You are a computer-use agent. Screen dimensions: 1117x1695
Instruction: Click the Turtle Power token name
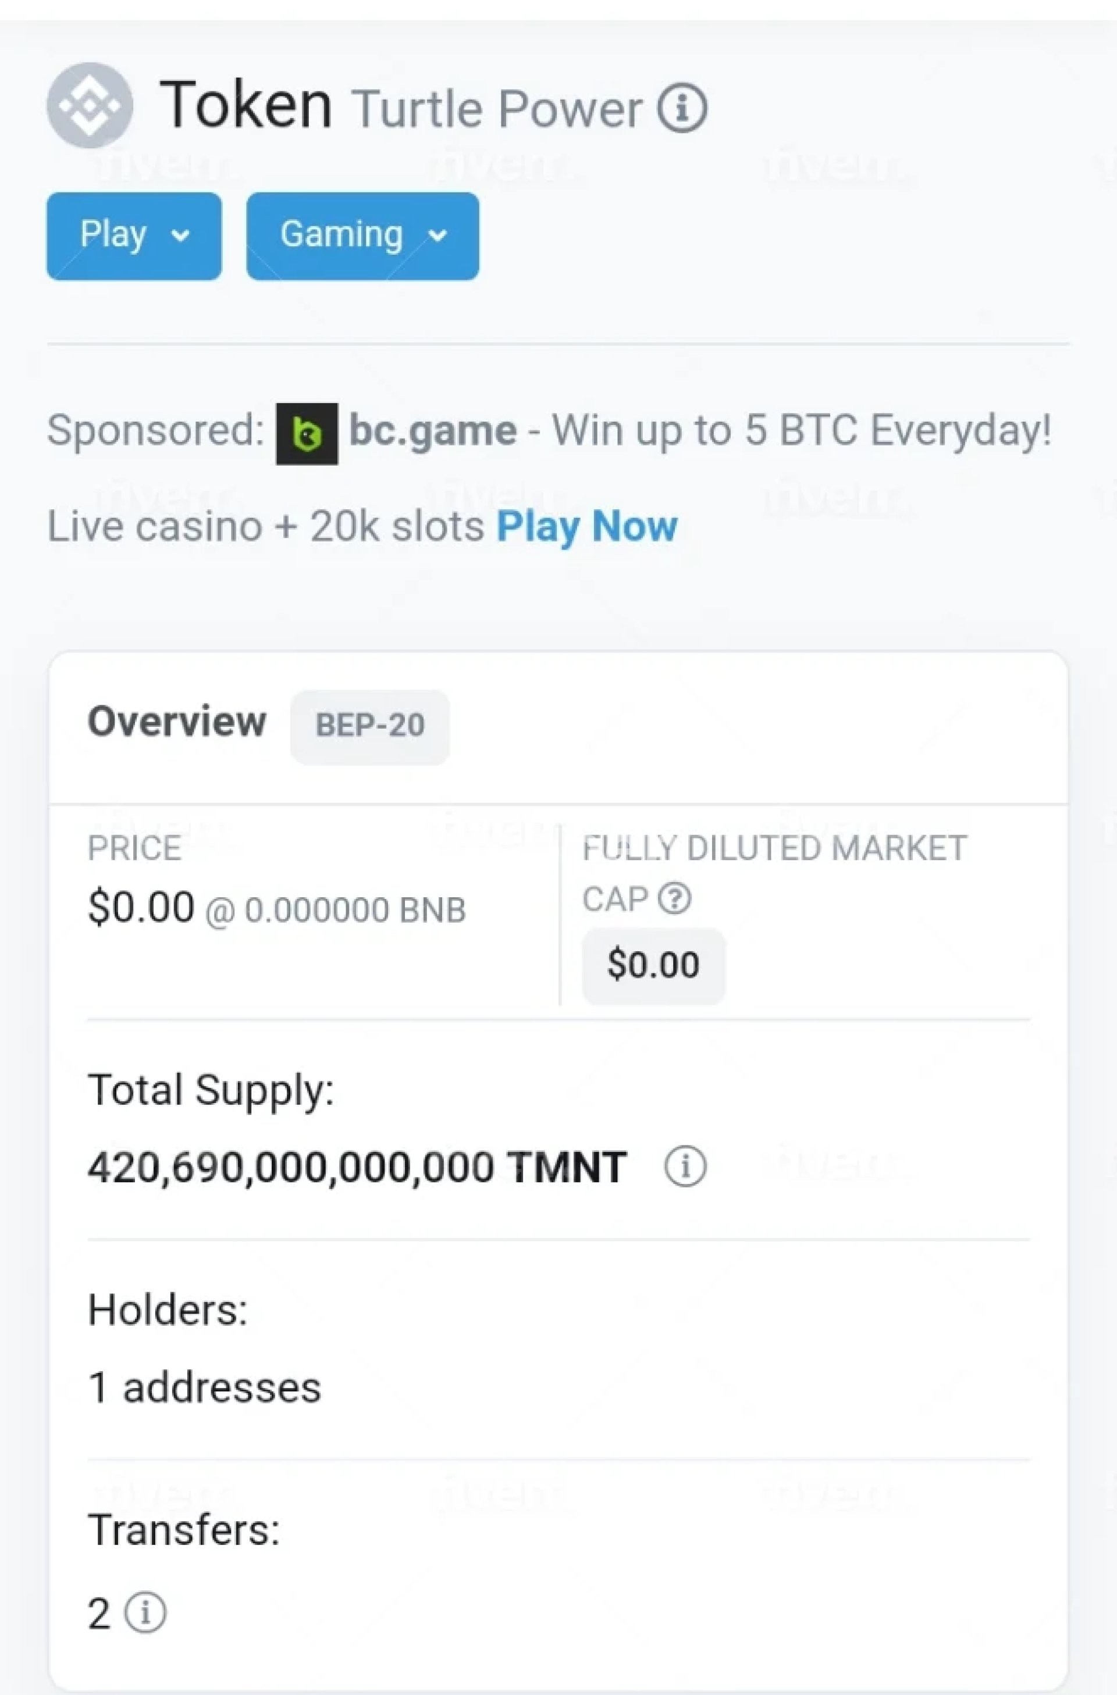pos(497,110)
